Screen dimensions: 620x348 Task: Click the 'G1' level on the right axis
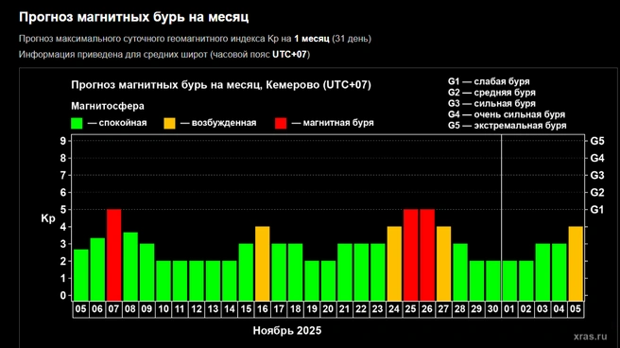click(x=597, y=210)
